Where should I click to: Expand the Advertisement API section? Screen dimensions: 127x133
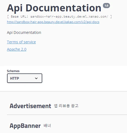coord(30,106)
